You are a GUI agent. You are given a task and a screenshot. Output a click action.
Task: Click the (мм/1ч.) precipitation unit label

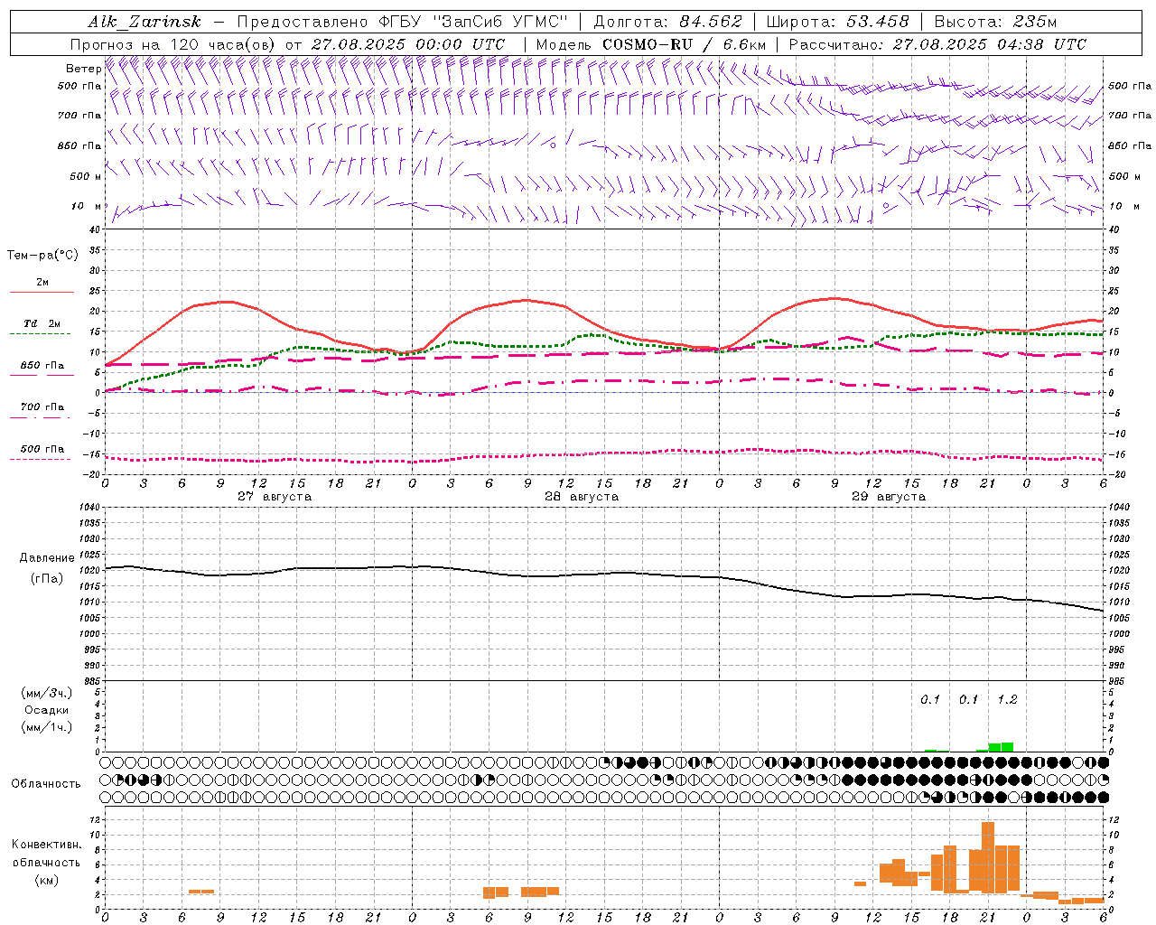point(47,727)
